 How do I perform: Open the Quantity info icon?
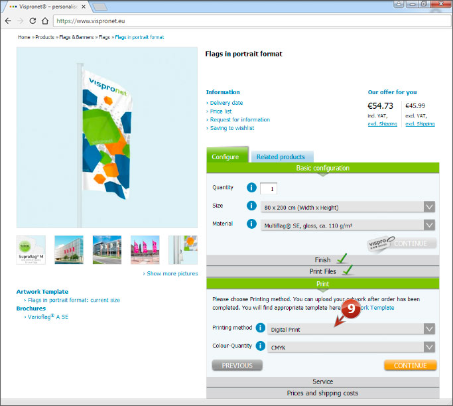(251, 188)
